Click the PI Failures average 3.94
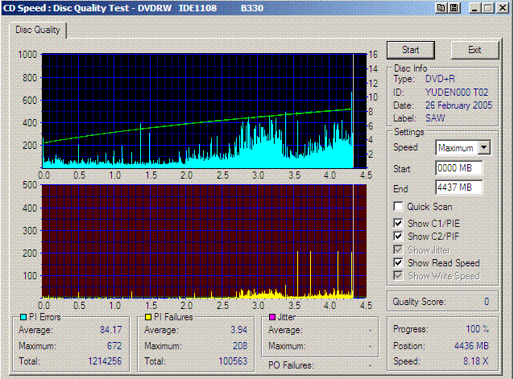 pos(239,330)
